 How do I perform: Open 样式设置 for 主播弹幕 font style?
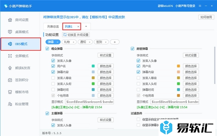pos(105,120)
